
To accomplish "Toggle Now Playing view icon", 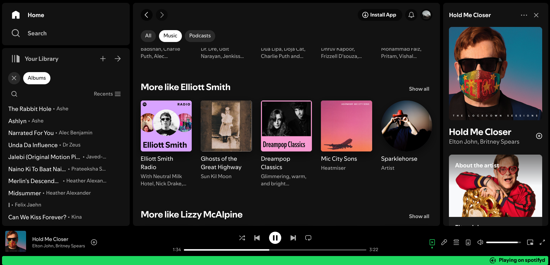I will (432, 242).
